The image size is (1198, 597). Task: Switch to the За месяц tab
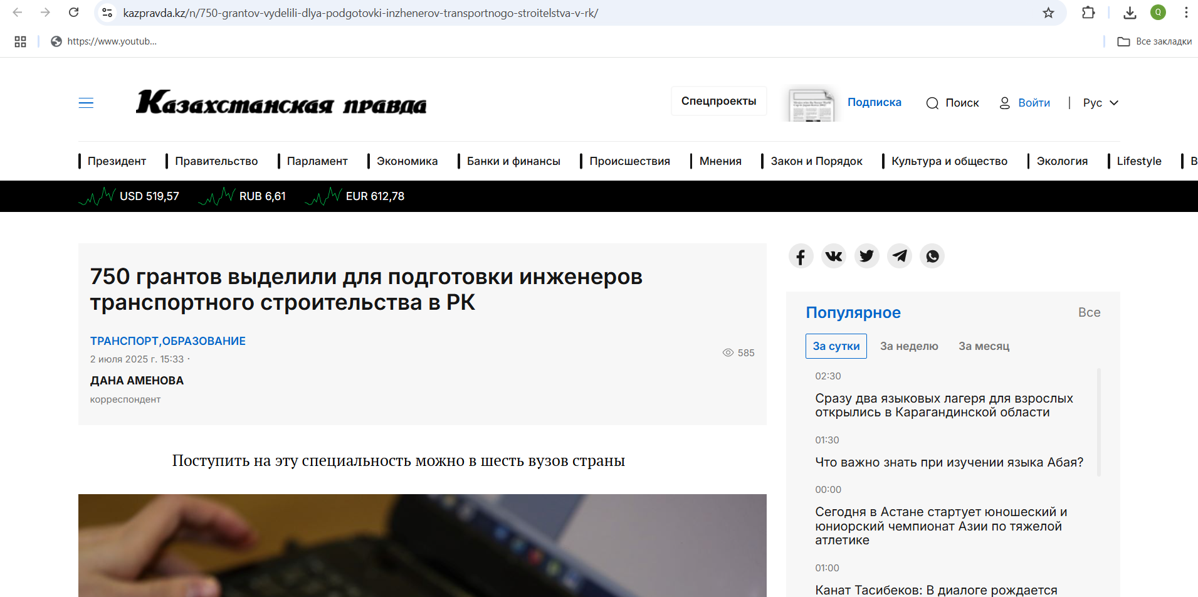[x=984, y=346]
